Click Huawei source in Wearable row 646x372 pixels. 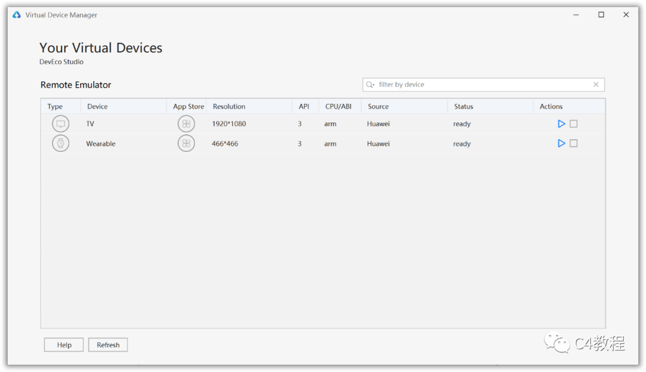tap(378, 143)
